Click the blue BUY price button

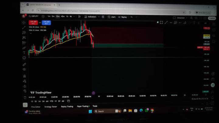click(46, 22)
